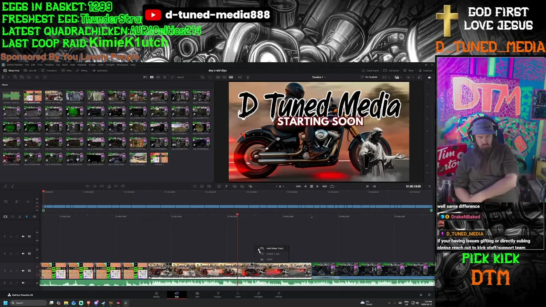Screen dimensions: 546x307
Task: Select the Timeline 1 thumbnail in media pool
Action: (159, 159)
